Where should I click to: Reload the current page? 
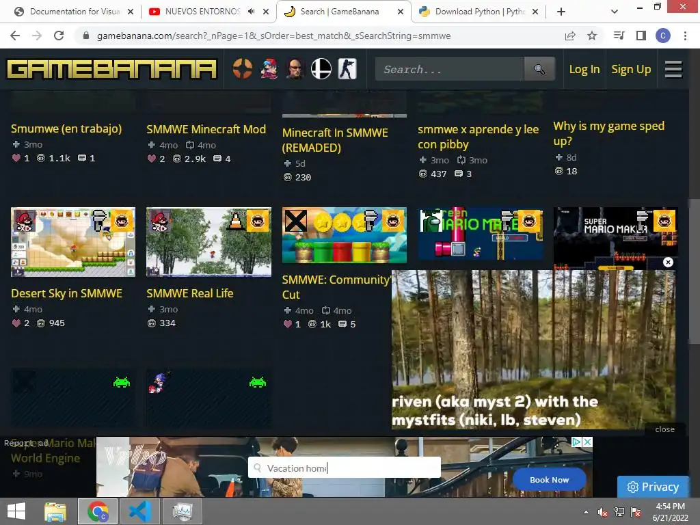59,36
